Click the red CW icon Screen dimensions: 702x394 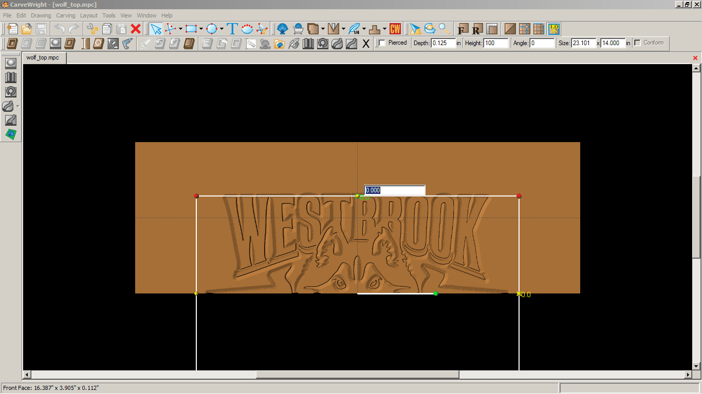click(x=395, y=29)
